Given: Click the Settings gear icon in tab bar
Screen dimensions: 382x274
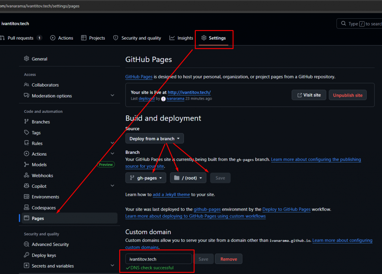Looking at the screenshot, I should [204, 38].
